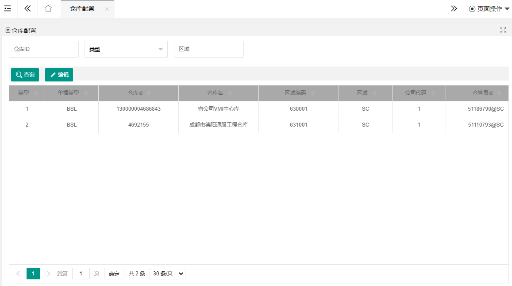
Task: Select cell 630001
Action: click(x=298, y=109)
